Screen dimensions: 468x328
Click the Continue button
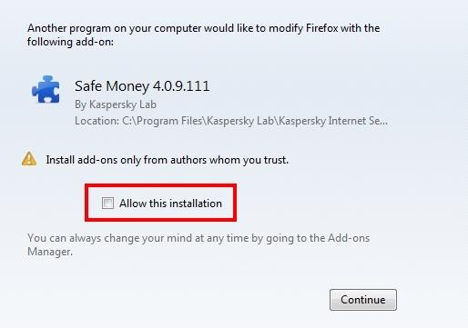coord(363,300)
